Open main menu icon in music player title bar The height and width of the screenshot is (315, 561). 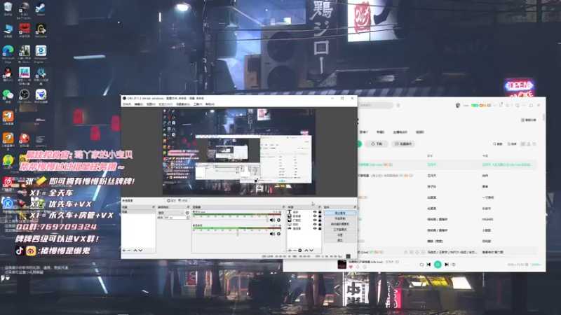click(507, 106)
